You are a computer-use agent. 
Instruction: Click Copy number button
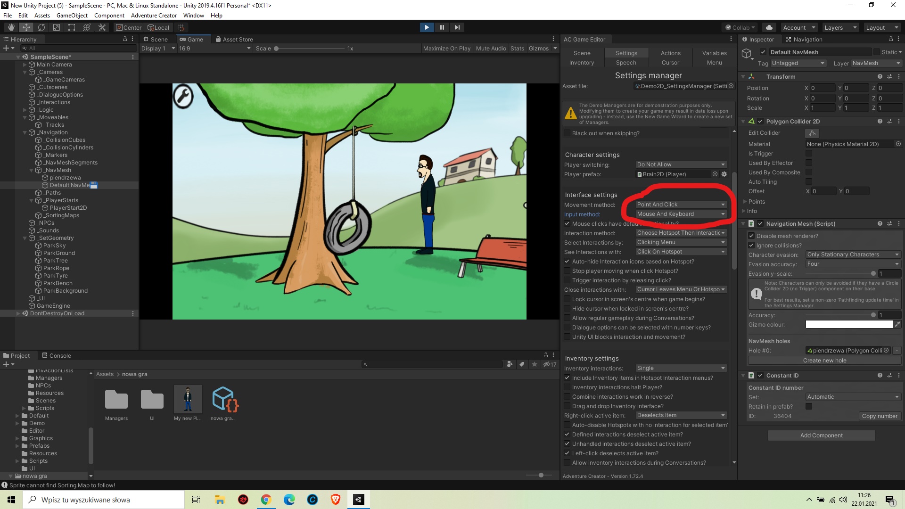[x=880, y=416]
